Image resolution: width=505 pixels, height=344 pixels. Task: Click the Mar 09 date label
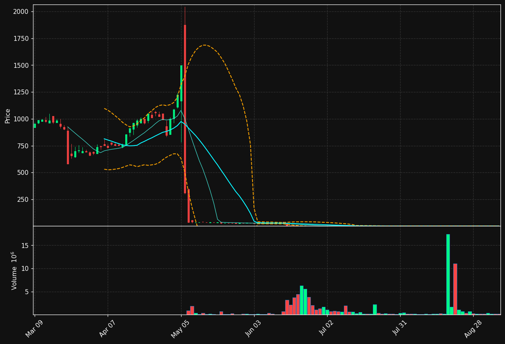pos(34,328)
